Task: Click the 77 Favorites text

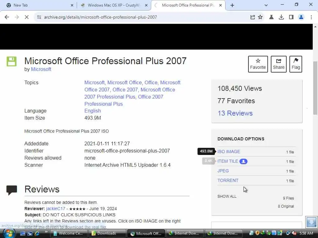Action: (236, 101)
